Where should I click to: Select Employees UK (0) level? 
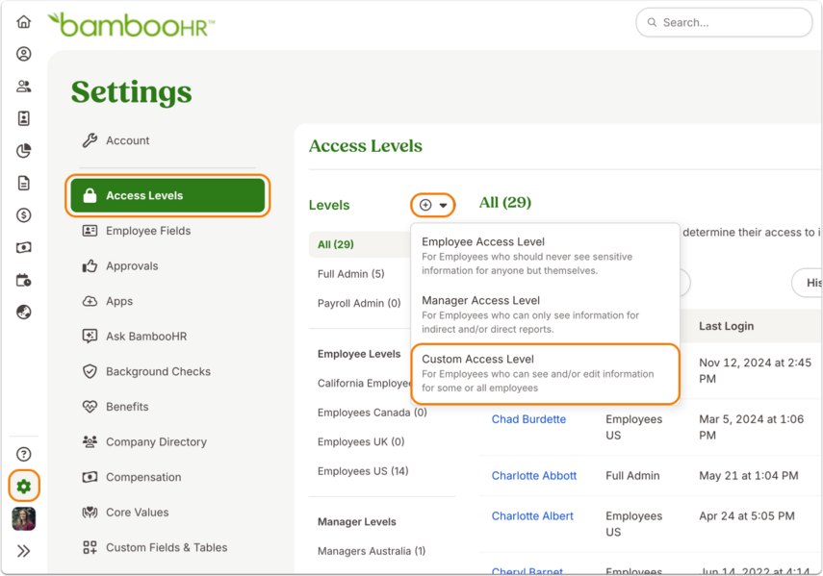coord(361,441)
